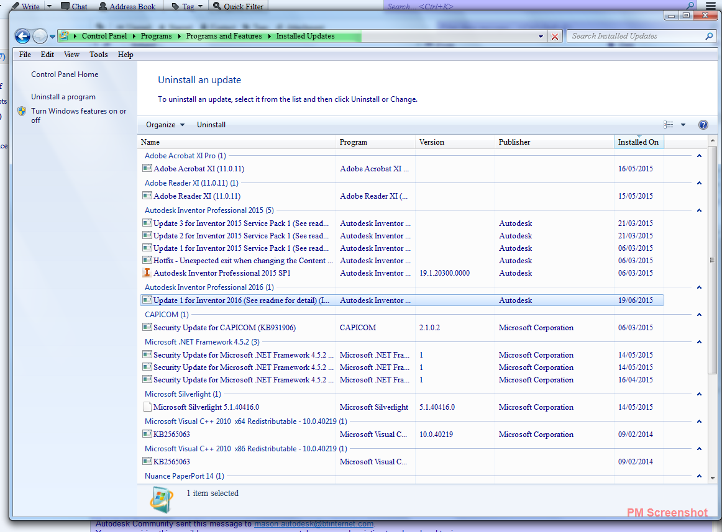Screen dimensions: 722x532
Task: Click the mason.autodesk email link behind window
Action: tap(314, 524)
